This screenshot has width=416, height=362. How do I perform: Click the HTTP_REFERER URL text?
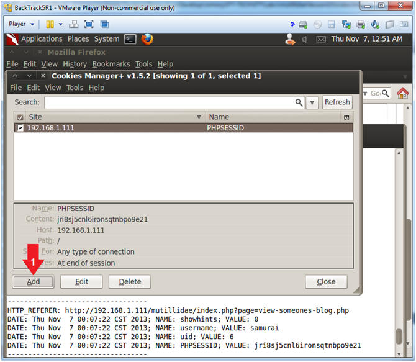[207, 310]
